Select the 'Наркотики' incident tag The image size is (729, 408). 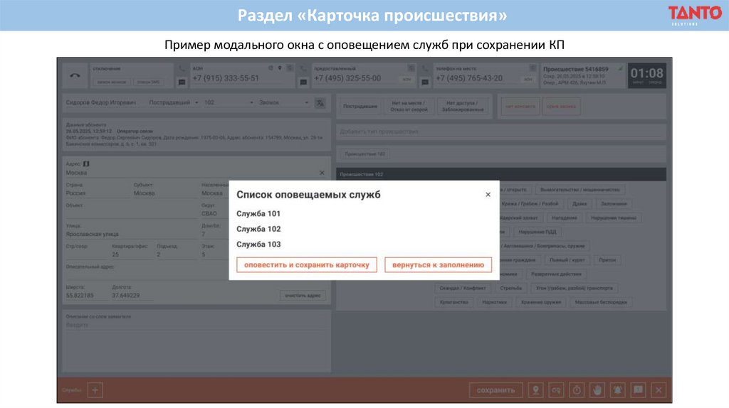coord(494,302)
